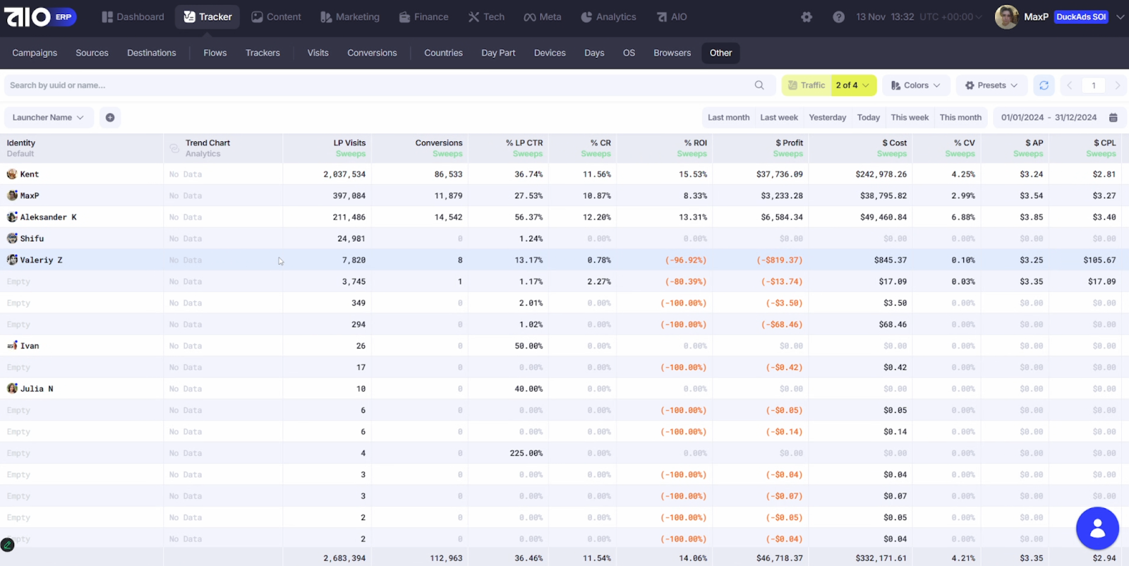Expand the Presets dropdown

tap(991, 85)
